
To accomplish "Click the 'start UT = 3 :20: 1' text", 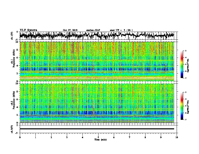I will pyautogui.click(x=121, y=30).
